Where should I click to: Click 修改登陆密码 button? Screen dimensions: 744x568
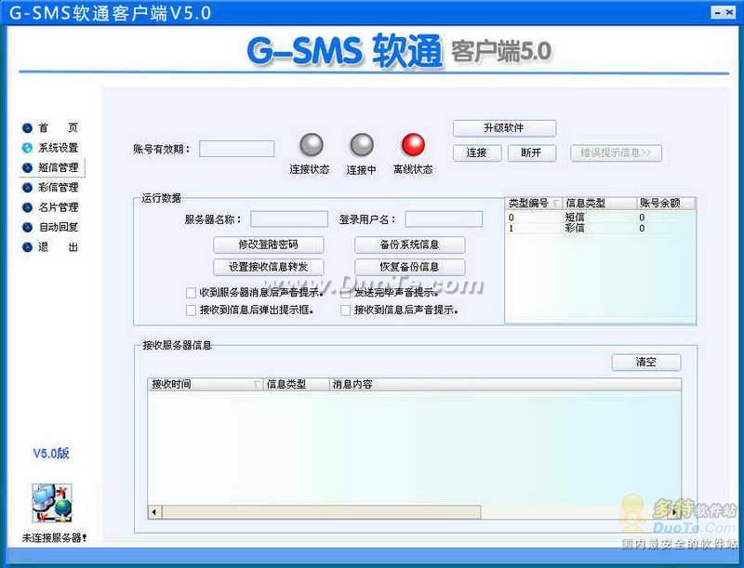pos(268,244)
